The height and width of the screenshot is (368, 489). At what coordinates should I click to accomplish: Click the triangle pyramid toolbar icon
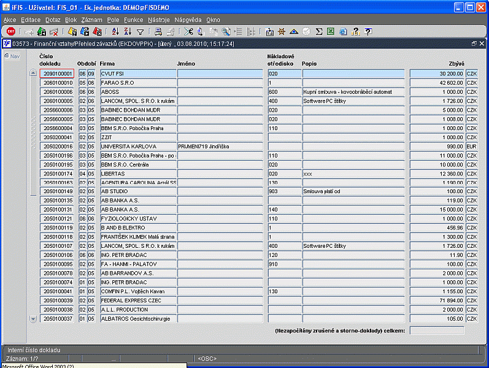(294, 31)
